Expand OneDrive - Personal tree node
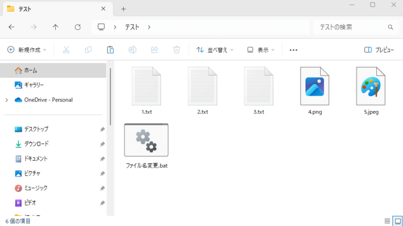Image resolution: width=403 pixels, height=226 pixels. (x=6, y=100)
